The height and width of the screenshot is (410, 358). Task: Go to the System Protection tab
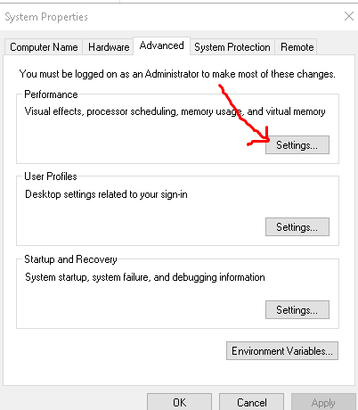pos(232,47)
